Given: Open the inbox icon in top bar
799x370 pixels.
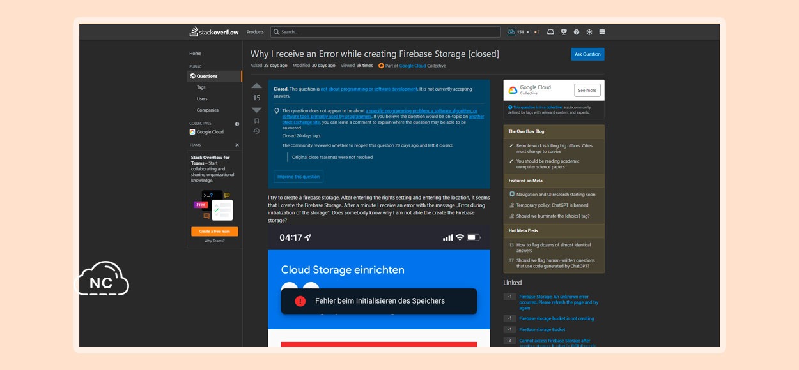Looking at the screenshot, I should coord(551,32).
